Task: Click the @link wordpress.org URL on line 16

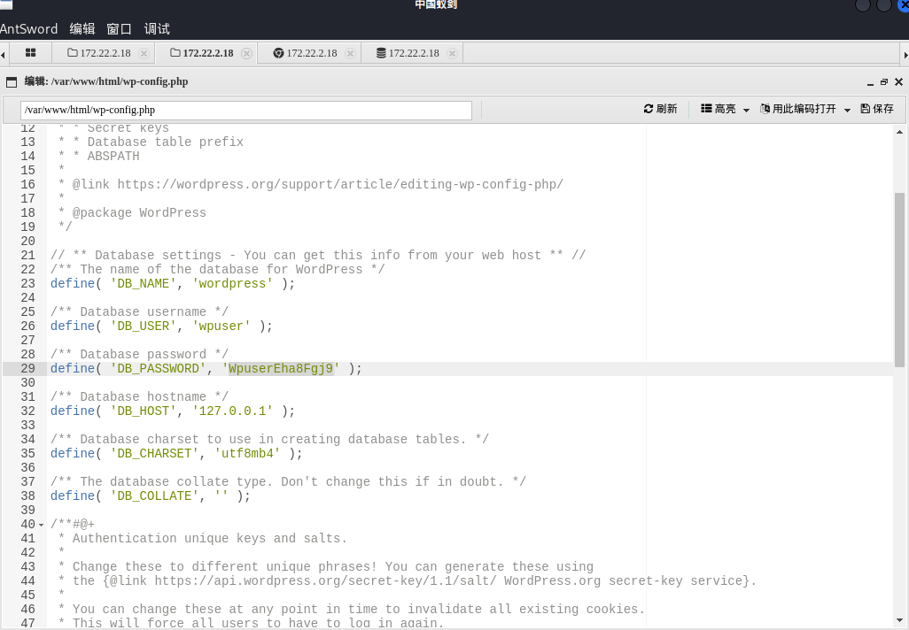Action: tap(340, 185)
